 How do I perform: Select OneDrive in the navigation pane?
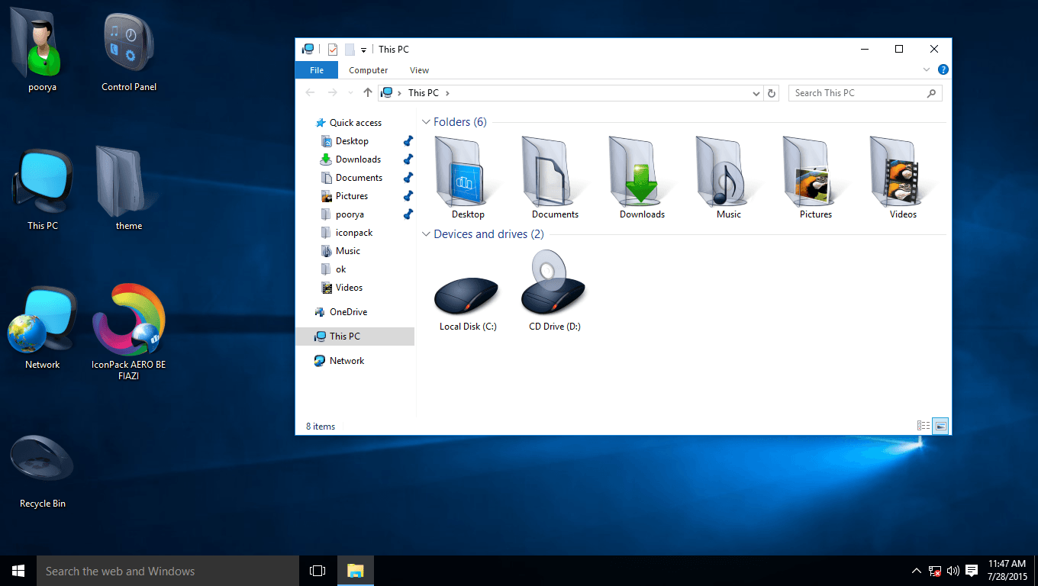[347, 311]
